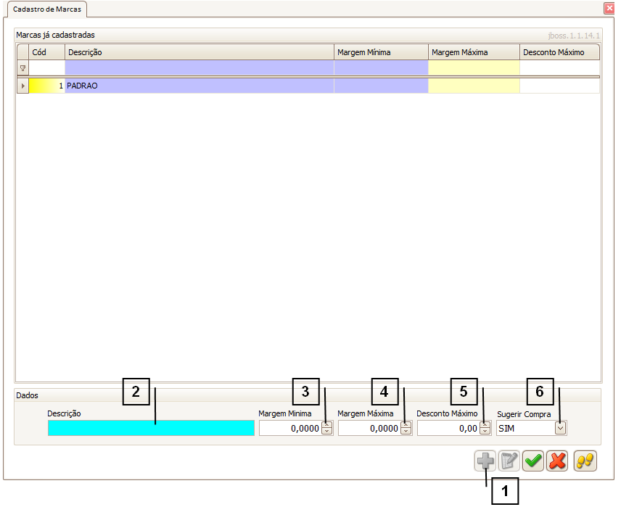The image size is (621, 507).
Task: Click the plus icon to add a brand
Action: (x=485, y=461)
